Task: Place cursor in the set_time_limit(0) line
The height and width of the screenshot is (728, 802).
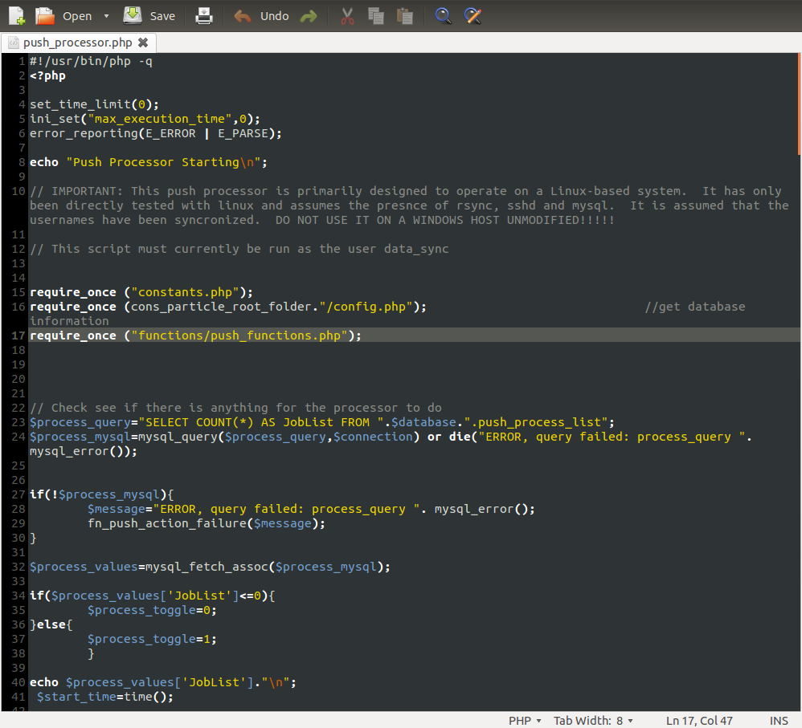Action: (x=94, y=104)
